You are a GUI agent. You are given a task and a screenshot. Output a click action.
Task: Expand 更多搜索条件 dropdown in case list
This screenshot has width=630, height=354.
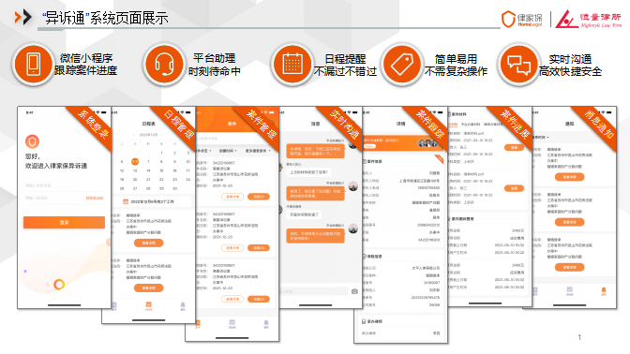point(258,151)
